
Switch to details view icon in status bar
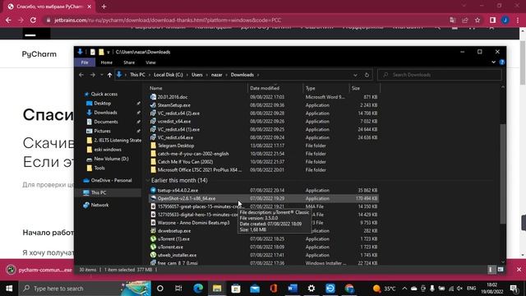[x=491, y=270]
